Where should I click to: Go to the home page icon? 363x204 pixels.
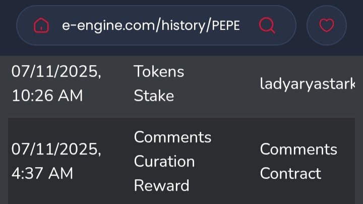click(41, 25)
